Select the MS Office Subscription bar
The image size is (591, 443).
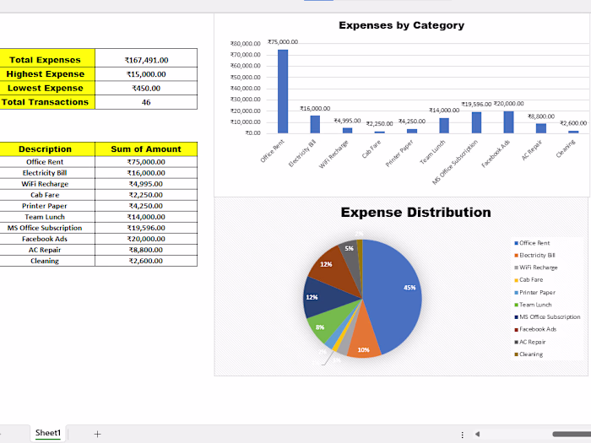[x=476, y=122]
